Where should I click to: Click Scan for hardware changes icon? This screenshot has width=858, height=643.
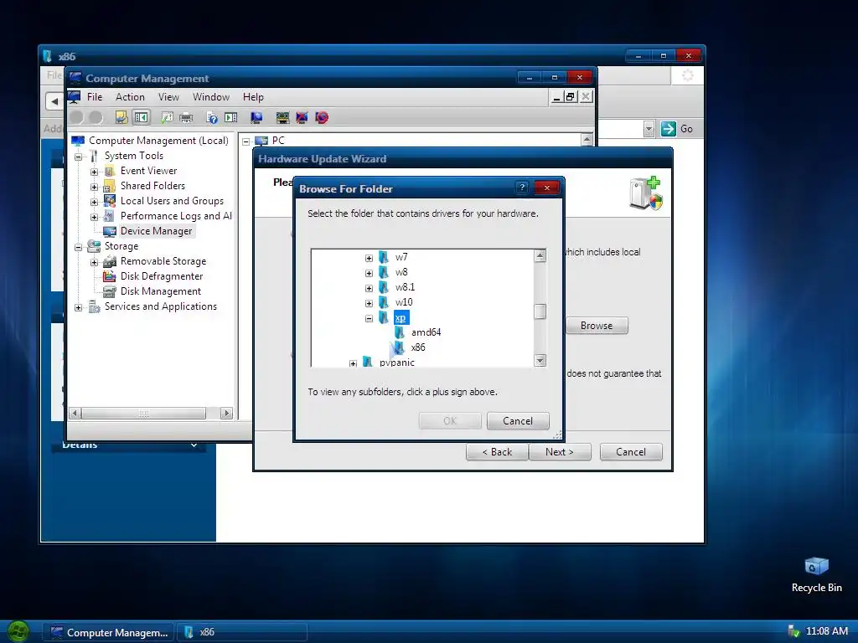256,117
